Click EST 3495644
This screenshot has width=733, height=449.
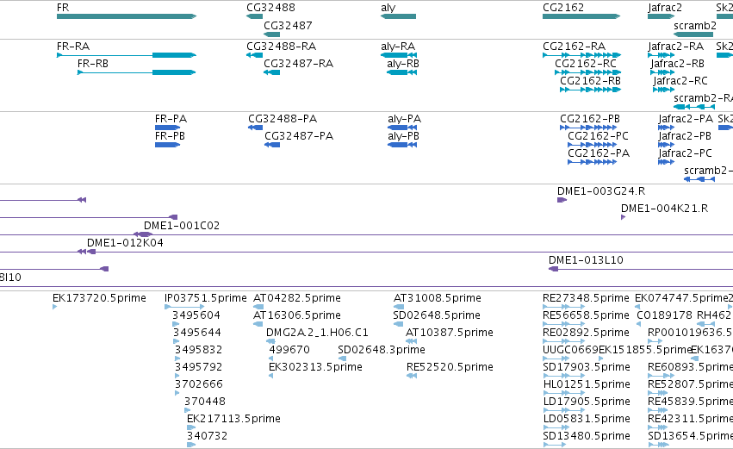196,333
